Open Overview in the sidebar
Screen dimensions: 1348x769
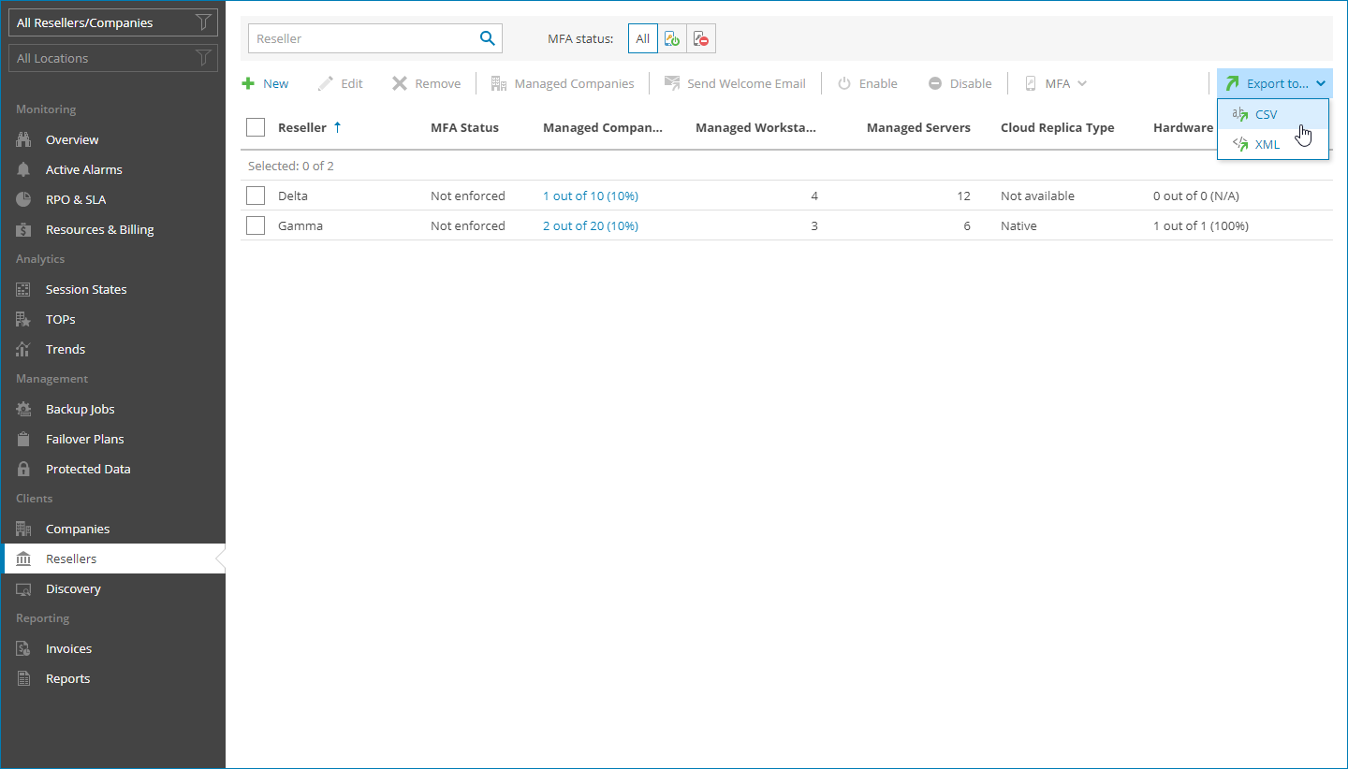(113, 139)
